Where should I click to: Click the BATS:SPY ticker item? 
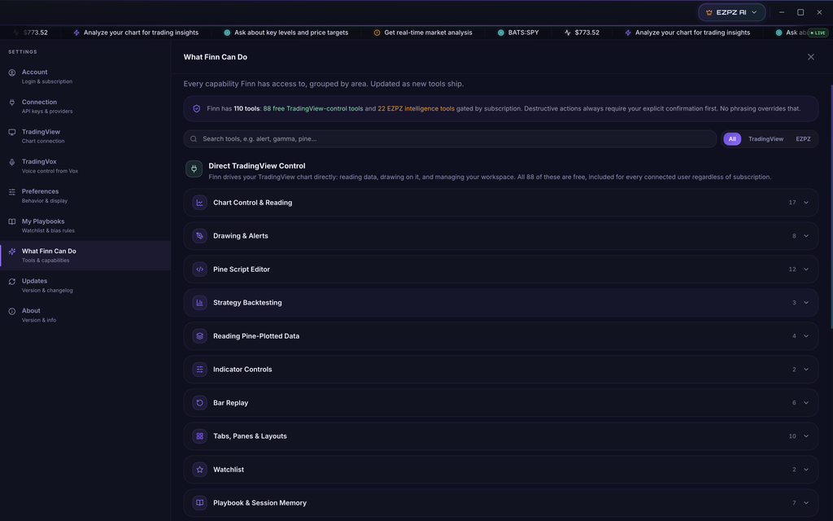click(518, 33)
